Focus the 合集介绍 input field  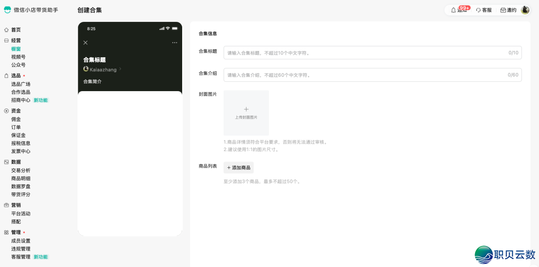pyautogui.click(x=373, y=75)
